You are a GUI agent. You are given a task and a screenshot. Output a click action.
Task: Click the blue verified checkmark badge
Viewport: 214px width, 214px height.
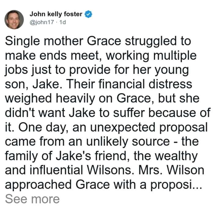click(88, 14)
